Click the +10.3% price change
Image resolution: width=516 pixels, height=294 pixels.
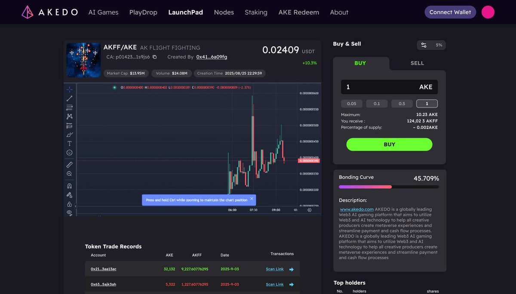click(x=310, y=63)
